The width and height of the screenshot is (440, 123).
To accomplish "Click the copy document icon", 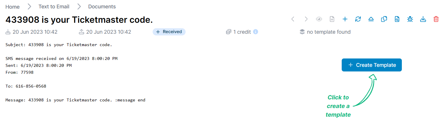I will pos(384,19).
